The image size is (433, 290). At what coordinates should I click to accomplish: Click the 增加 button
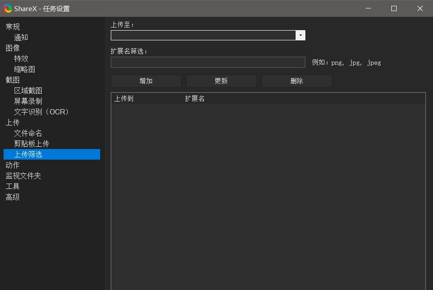point(146,81)
